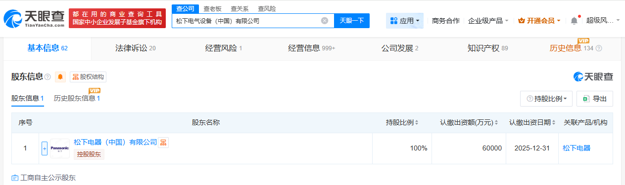Sort by 认缴出资额(万元) column arrows

496,122
